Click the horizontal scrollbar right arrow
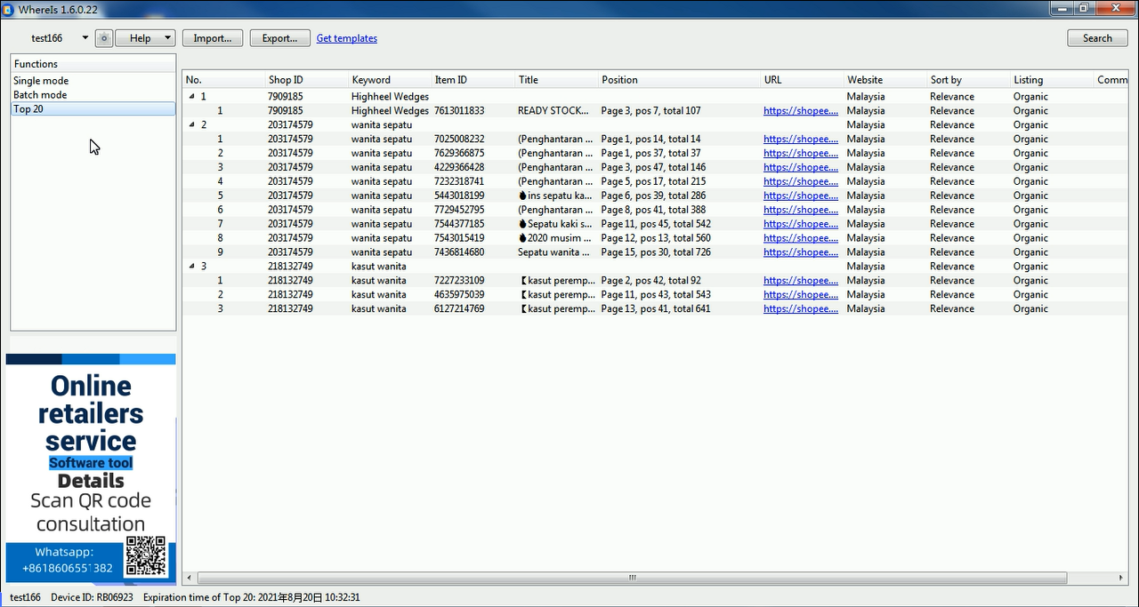This screenshot has height=607, width=1139. click(1121, 578)
